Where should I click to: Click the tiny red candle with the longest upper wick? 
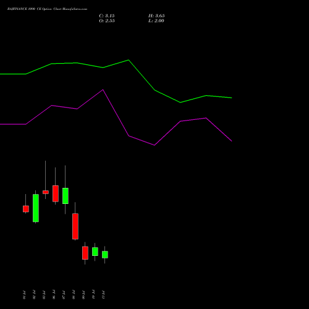click(x=46, y=192)
